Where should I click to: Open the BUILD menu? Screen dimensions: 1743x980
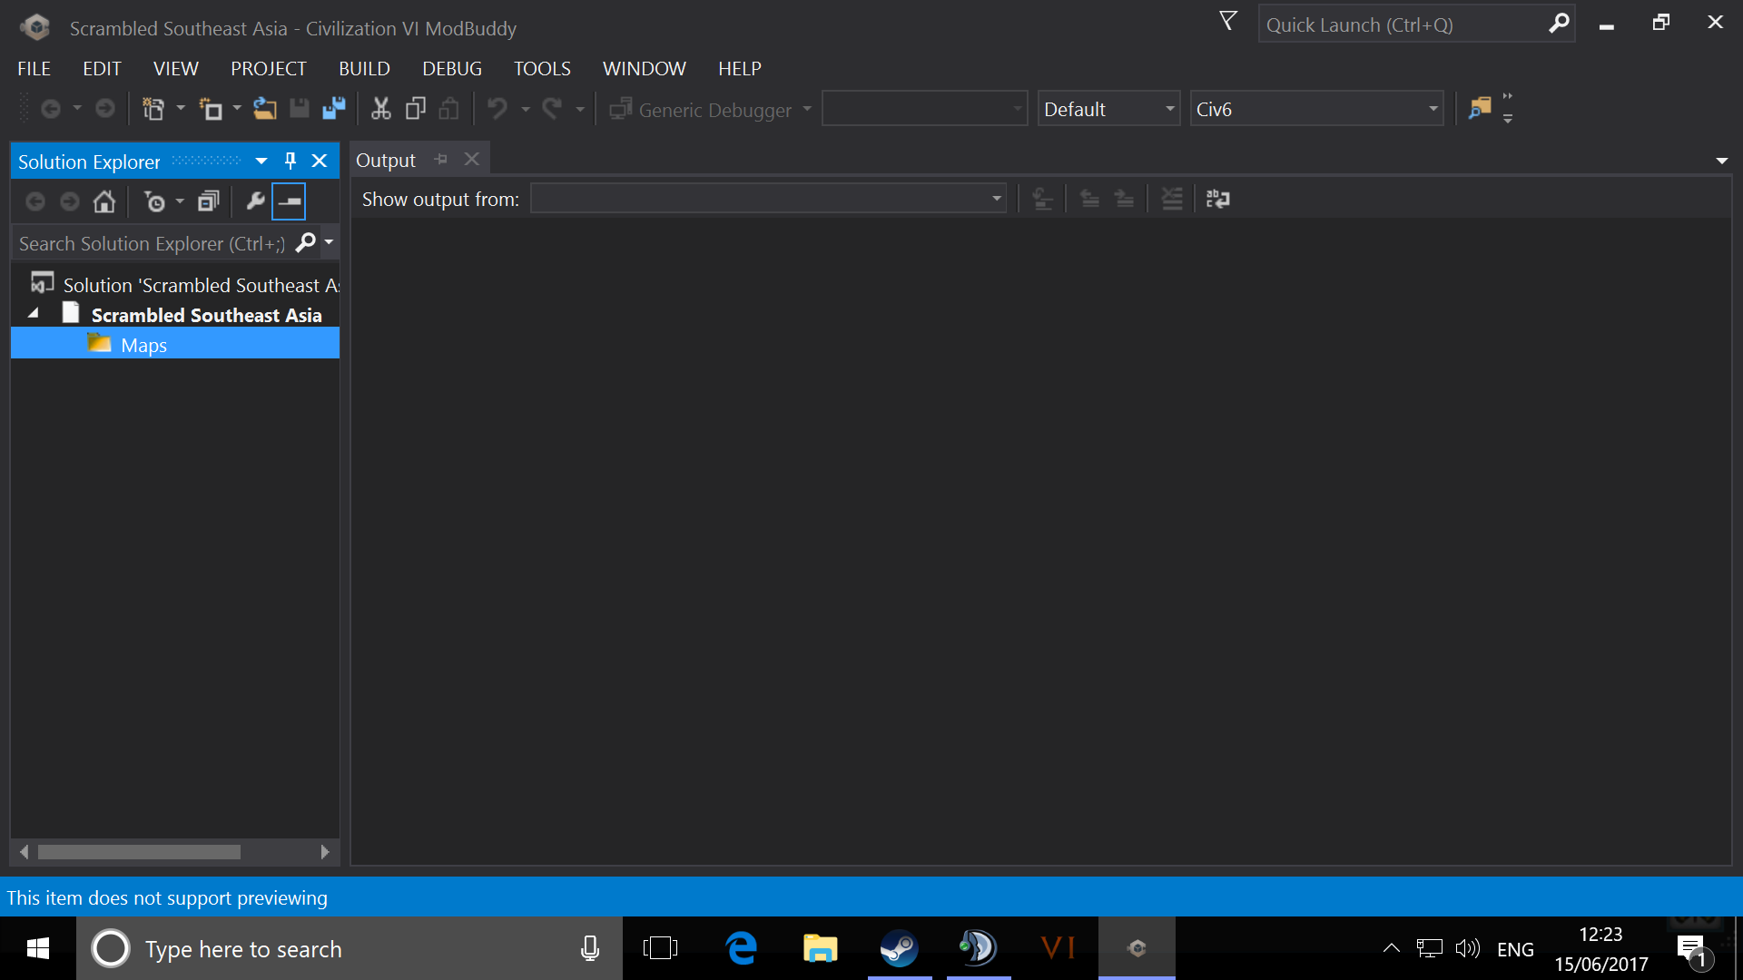[x=364, y=69]
